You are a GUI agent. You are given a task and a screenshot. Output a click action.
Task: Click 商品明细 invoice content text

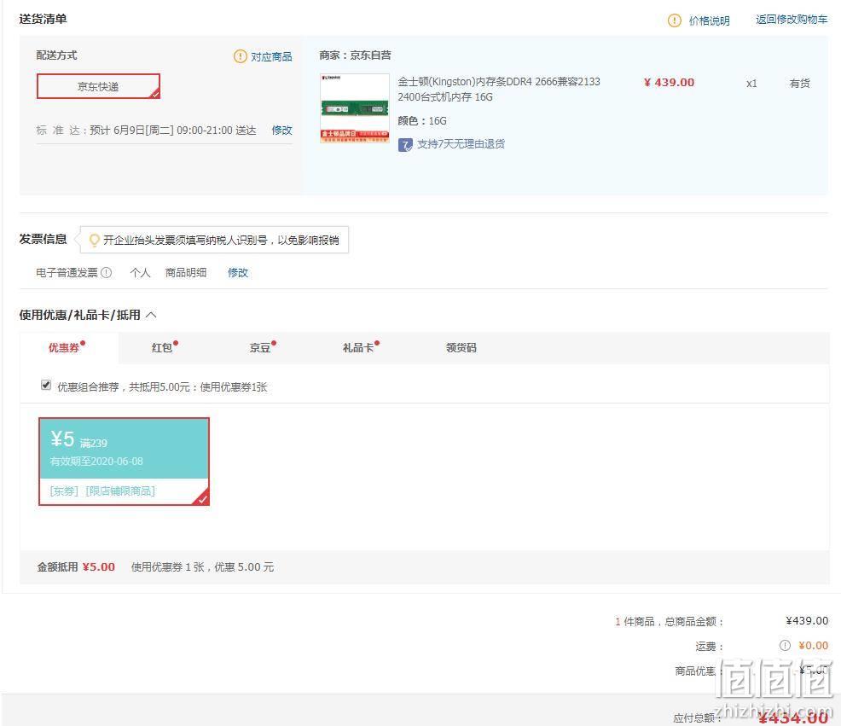click(186, 273)
